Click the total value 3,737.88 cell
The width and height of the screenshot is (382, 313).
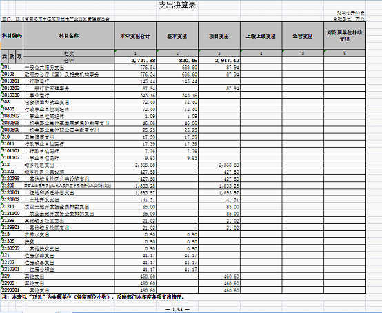coord(135,60)
